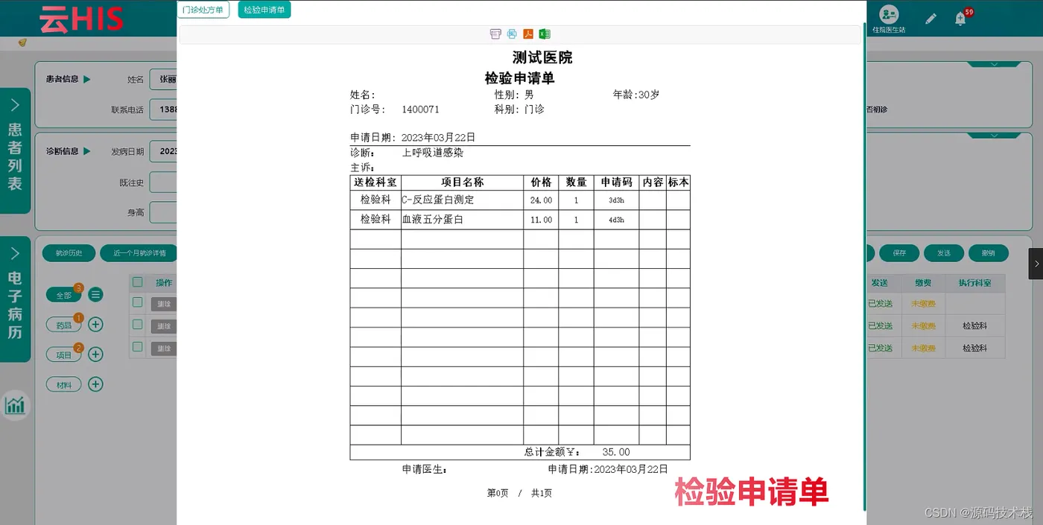Click the print preview icon in report toolbar

click(495, 34)
